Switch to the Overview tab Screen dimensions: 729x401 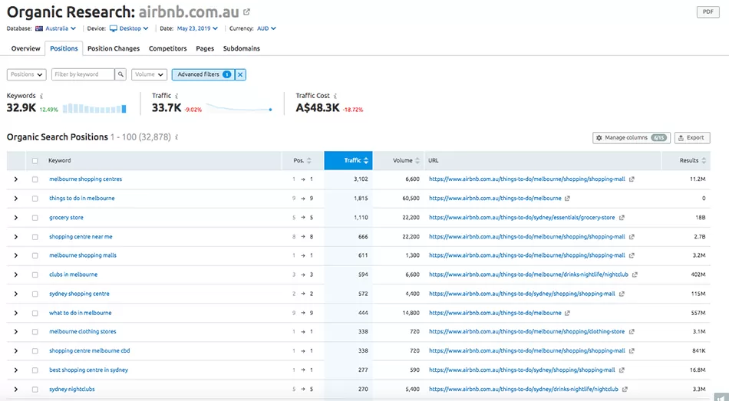point(25,48)
